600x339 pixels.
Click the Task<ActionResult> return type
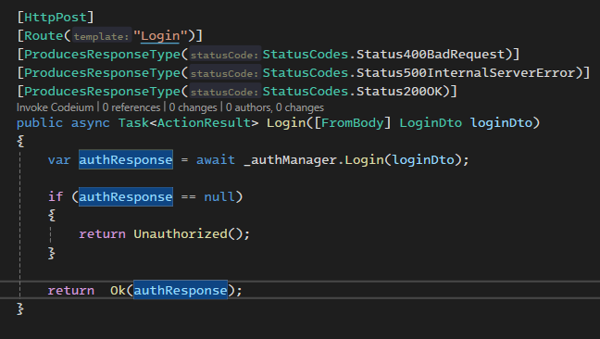(188, 123)
